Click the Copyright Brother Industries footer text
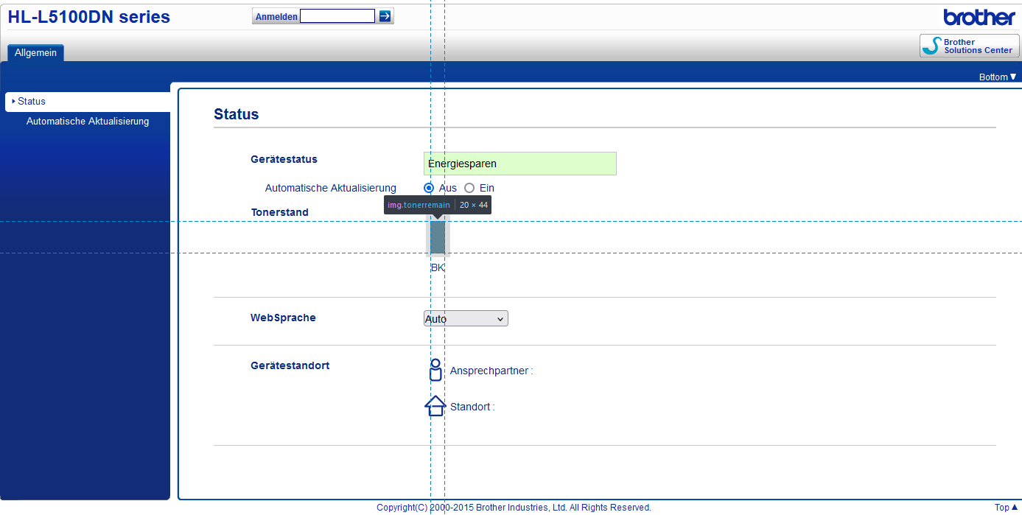Viewport: 1022px width, 515px height. [514, 508]
